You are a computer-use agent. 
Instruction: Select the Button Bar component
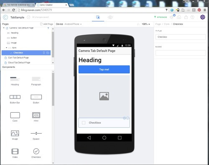(15, 99)
